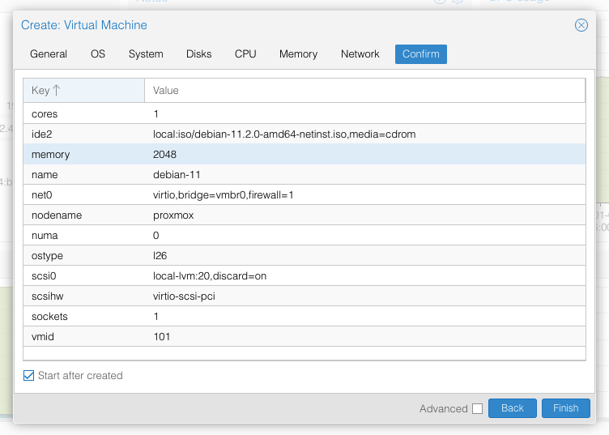Viewport: 609px width, 435px height.
Task: Close the Create Virtual Machine dialog
Action: 581,25
